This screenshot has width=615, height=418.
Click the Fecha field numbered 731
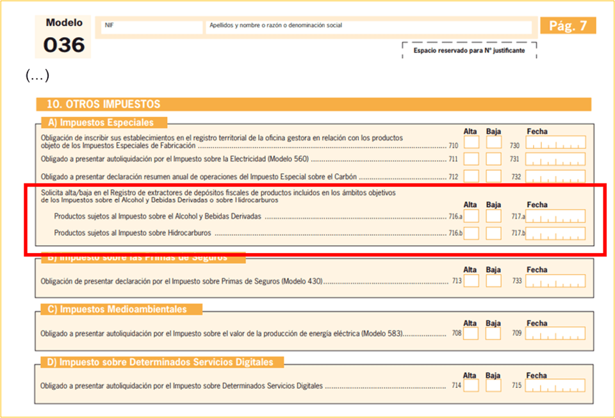[x=555, y=159]
